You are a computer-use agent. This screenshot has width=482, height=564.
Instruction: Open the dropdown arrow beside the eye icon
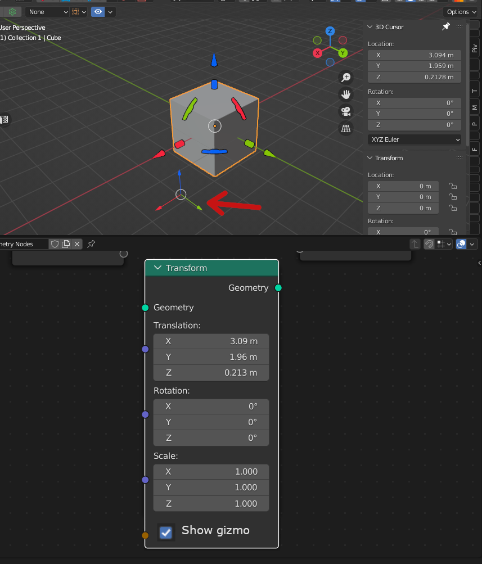pos(110,12)
